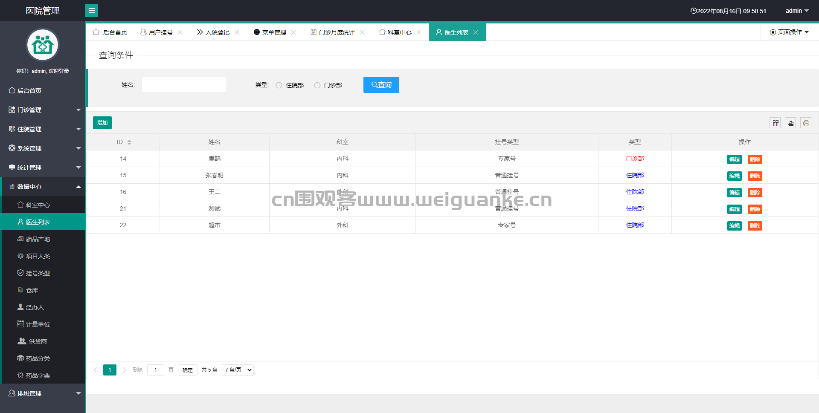This screenshot has height=413, width=819.
Task: Open 项目大类 in the sidebar
Action: point(43,256)
